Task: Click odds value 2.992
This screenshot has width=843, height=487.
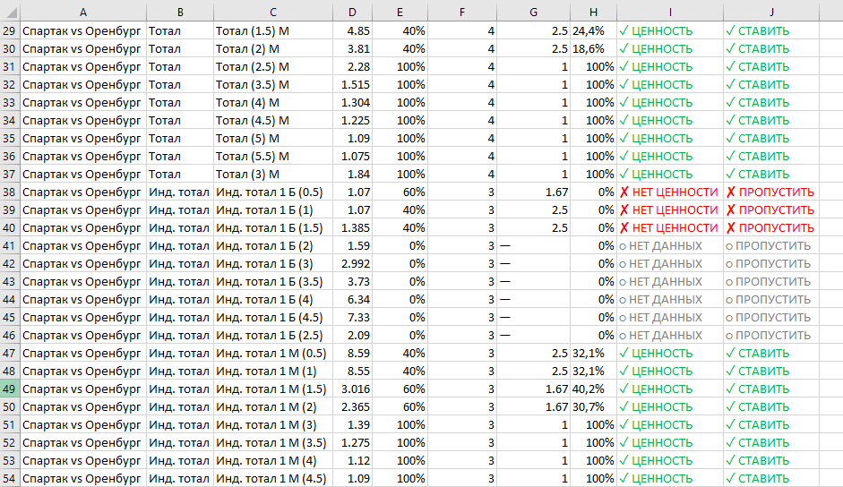Action: (x=356, y=263)
